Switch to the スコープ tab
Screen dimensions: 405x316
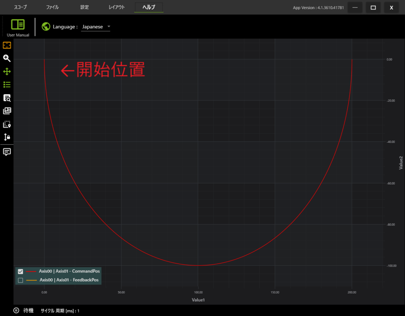pyautogui.click(x=21, y=7)
